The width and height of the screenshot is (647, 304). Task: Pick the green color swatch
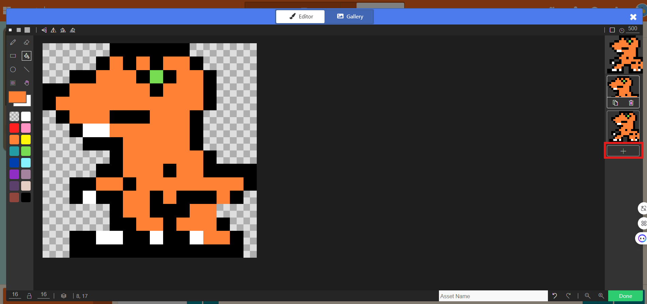point(26,151)
